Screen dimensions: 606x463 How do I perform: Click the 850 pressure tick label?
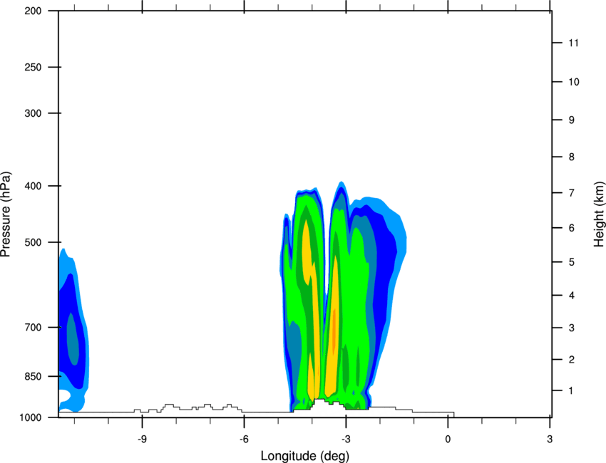point(33,376)
